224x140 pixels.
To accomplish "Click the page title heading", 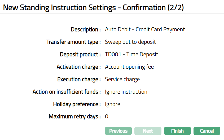I will point(93,7).
